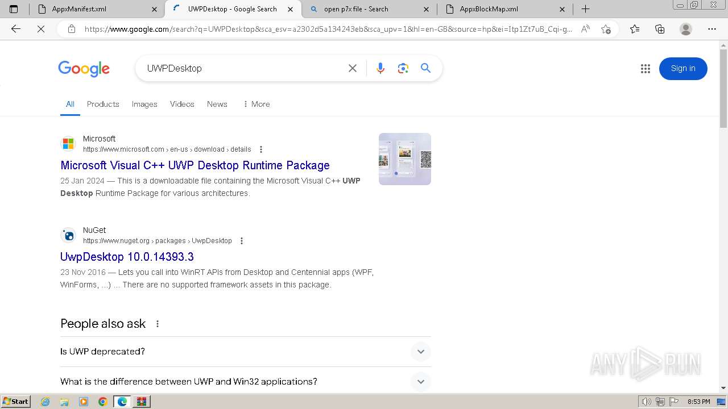728x409 pixels.
Task: Click the Sign in button
Action: pyautogui.click(x=683, y=69)
